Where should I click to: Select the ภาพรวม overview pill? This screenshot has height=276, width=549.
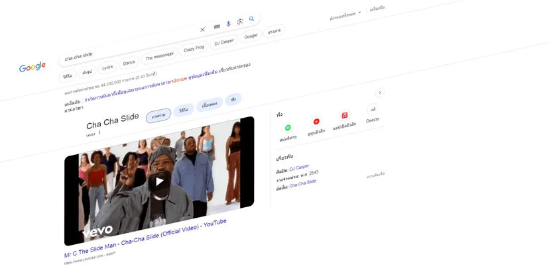[x=158, y=115]
